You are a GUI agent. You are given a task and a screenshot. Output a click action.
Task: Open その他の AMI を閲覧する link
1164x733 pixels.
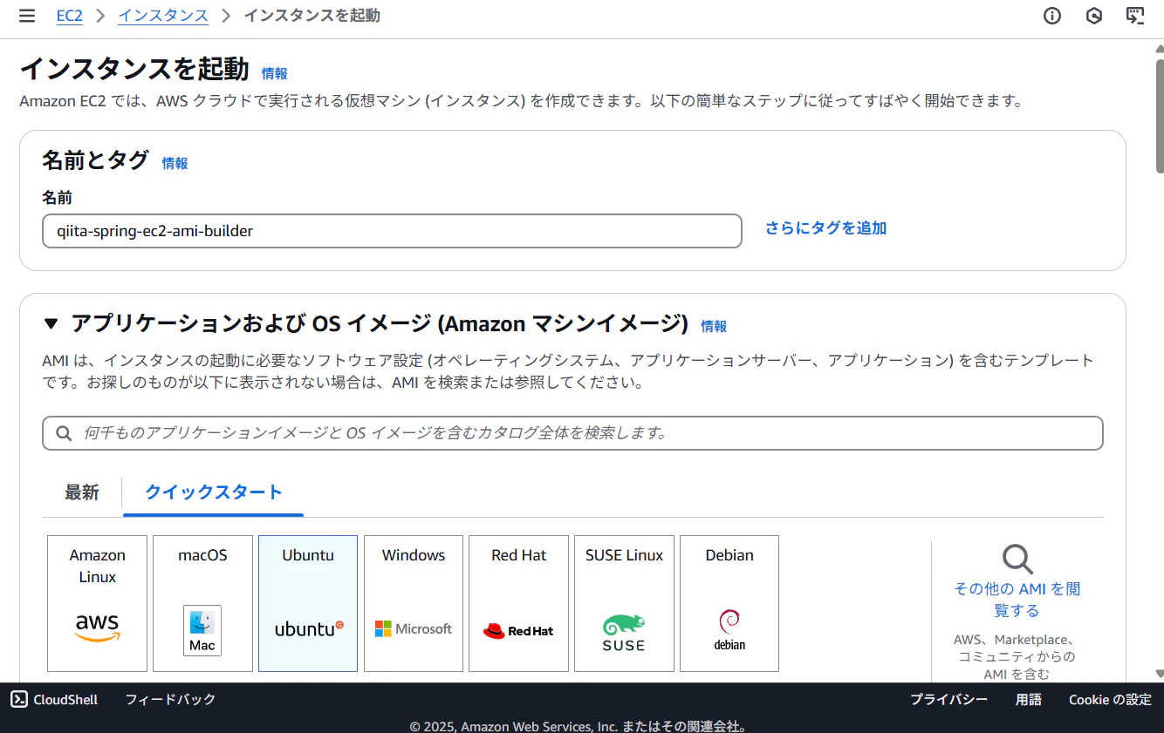pos(1017,600)
